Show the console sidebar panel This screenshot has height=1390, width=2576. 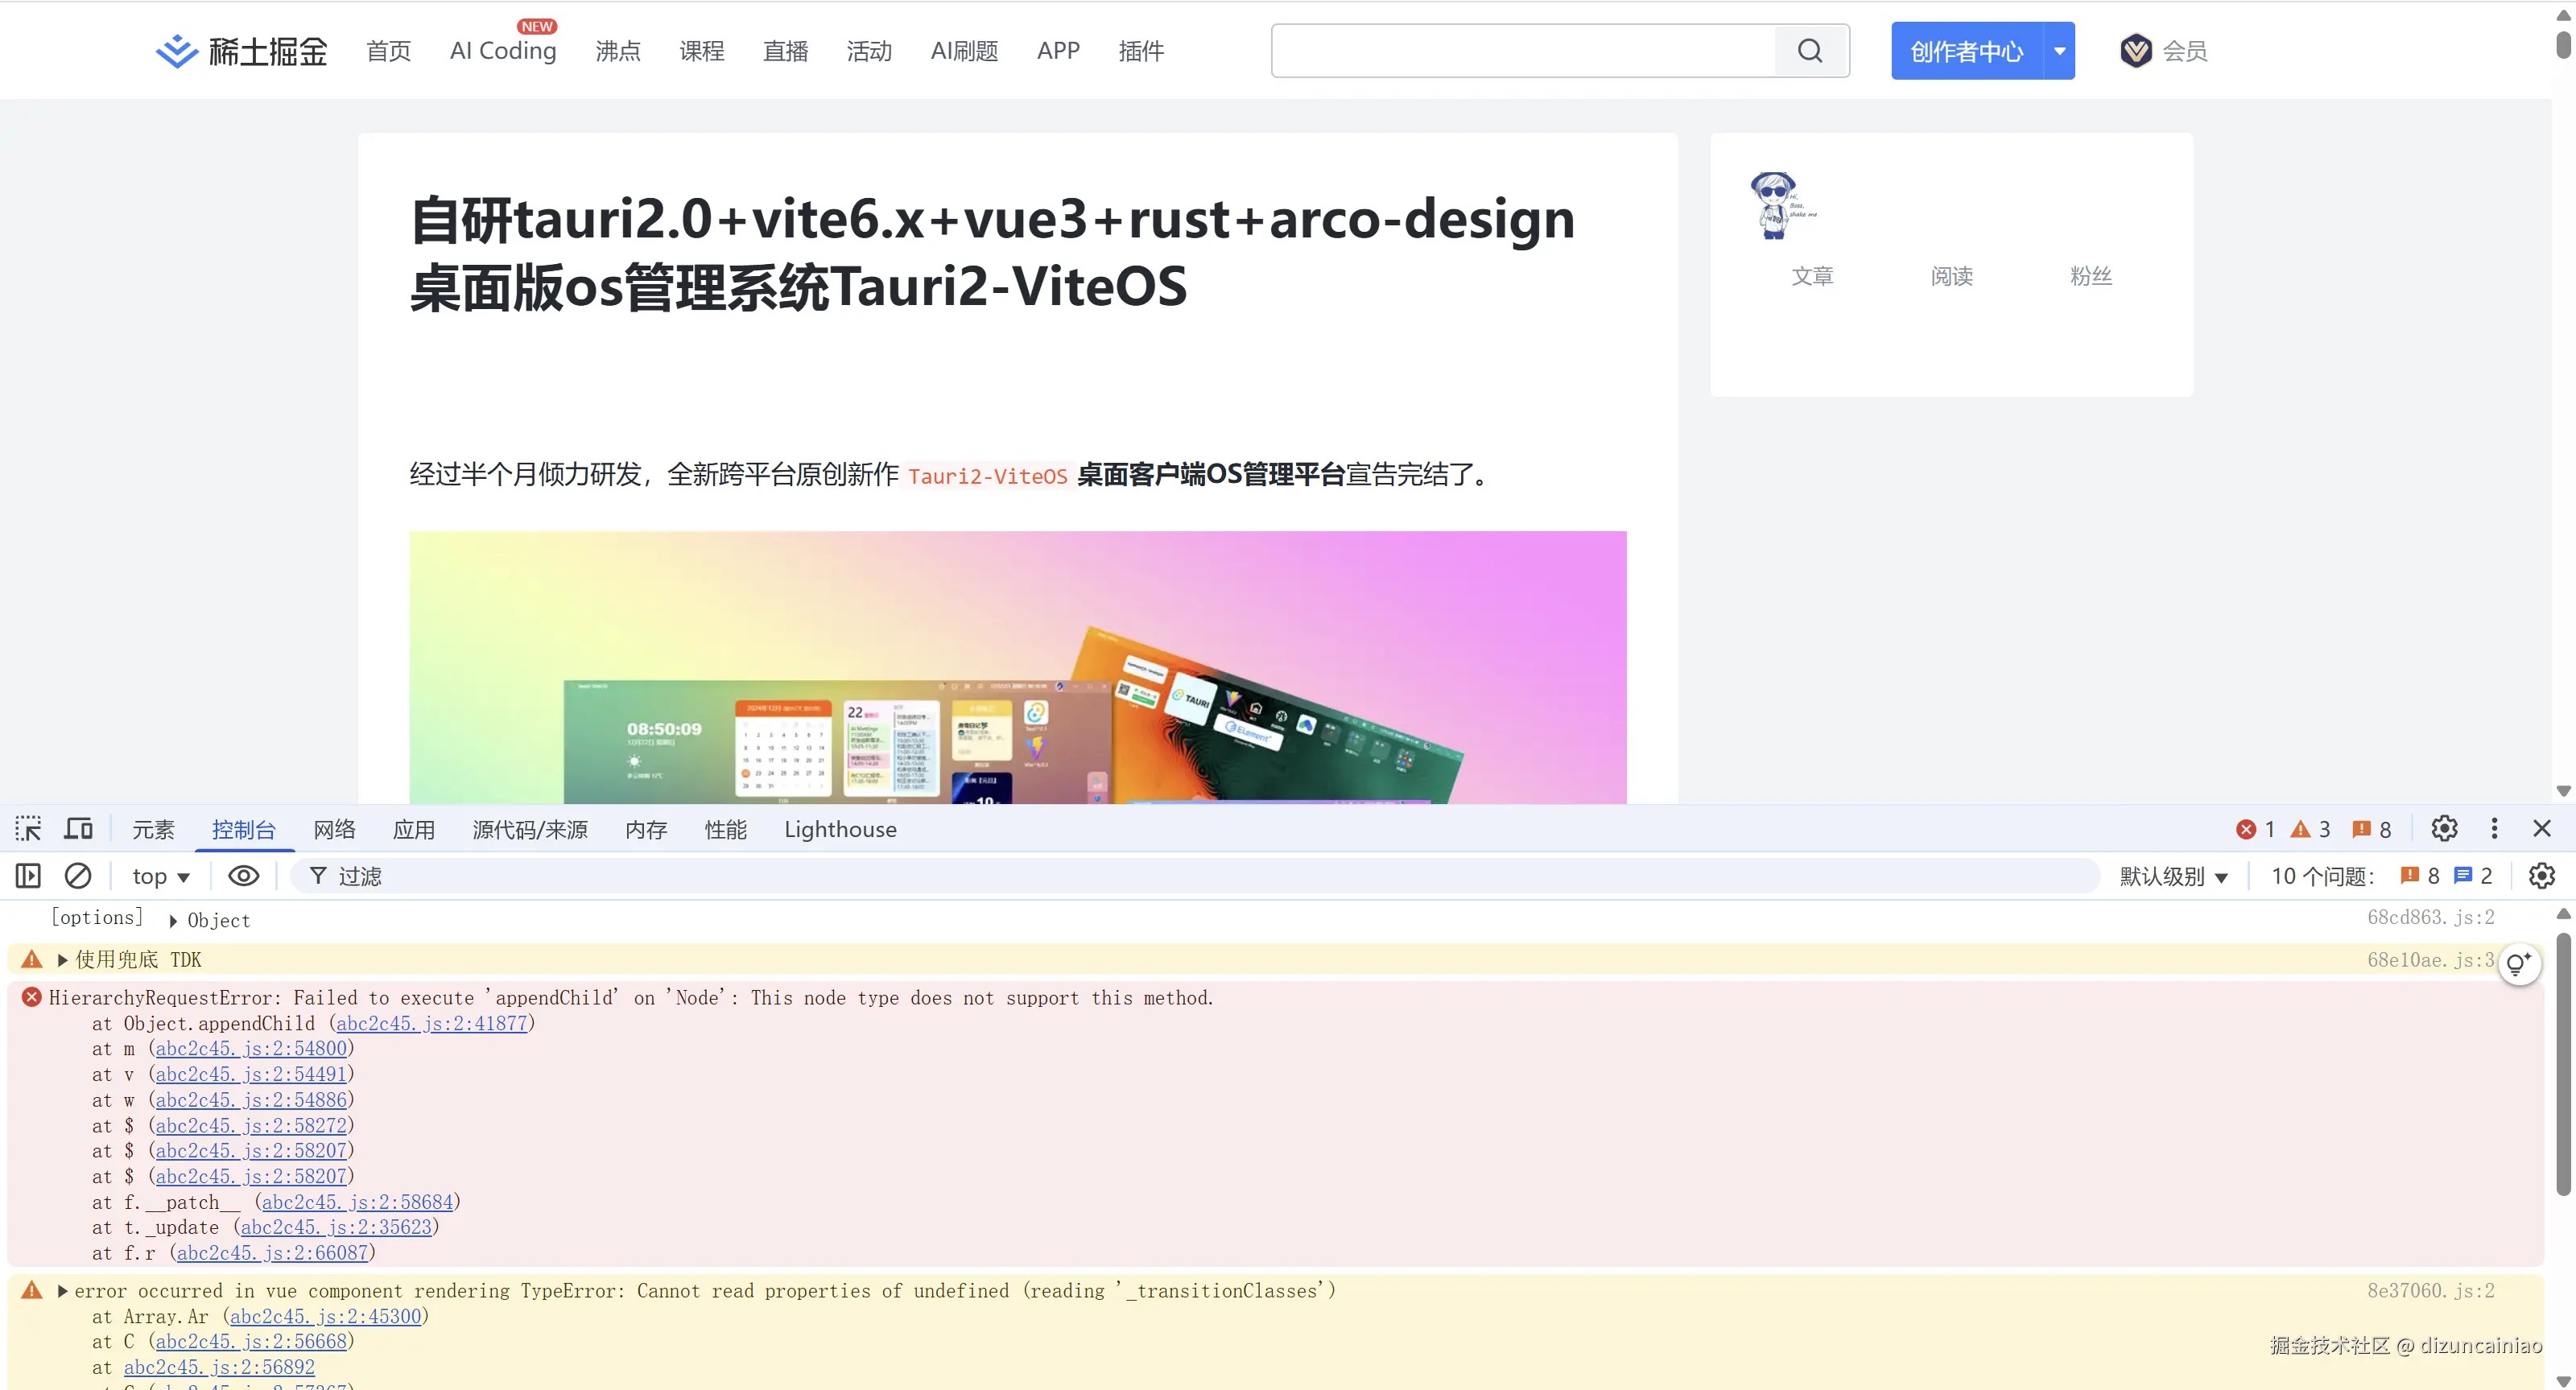coord(27,875)
